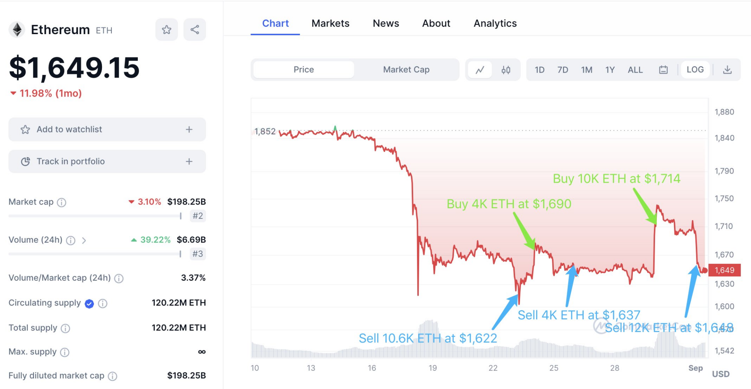The image size is (751, 389).
Task: Open the custom date range calendar picker
Action: point(663,69)
